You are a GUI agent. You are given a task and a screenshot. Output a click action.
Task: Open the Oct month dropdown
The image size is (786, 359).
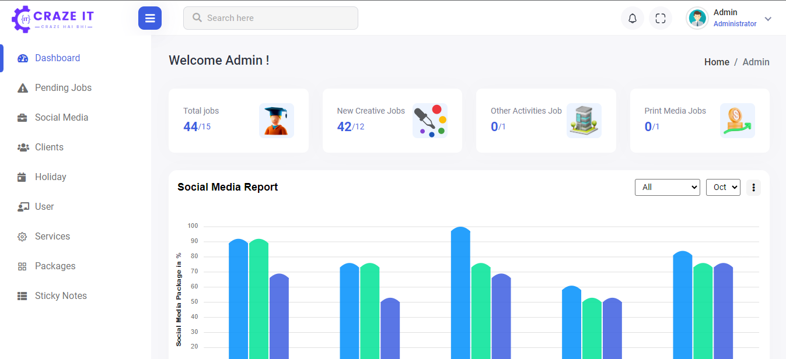pyautogui.click(x=722, y=187)
